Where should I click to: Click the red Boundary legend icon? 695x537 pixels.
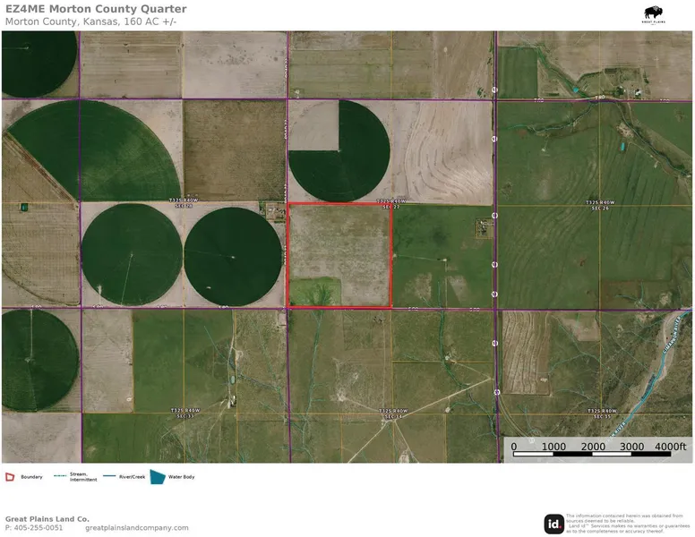(10, 477)
